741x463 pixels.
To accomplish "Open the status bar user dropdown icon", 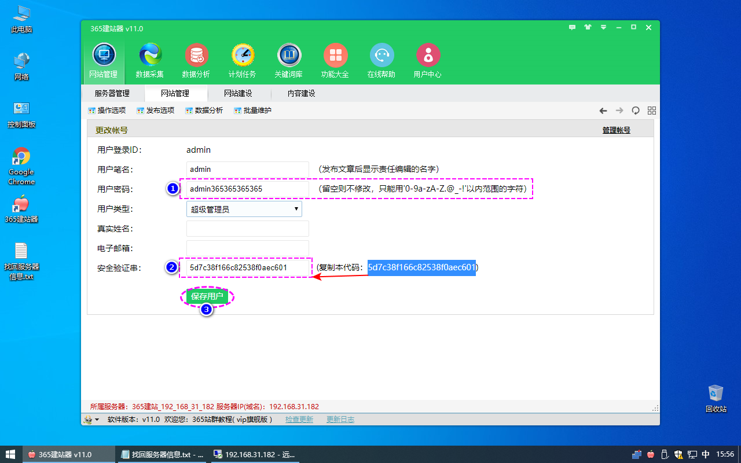I will 91,420.
